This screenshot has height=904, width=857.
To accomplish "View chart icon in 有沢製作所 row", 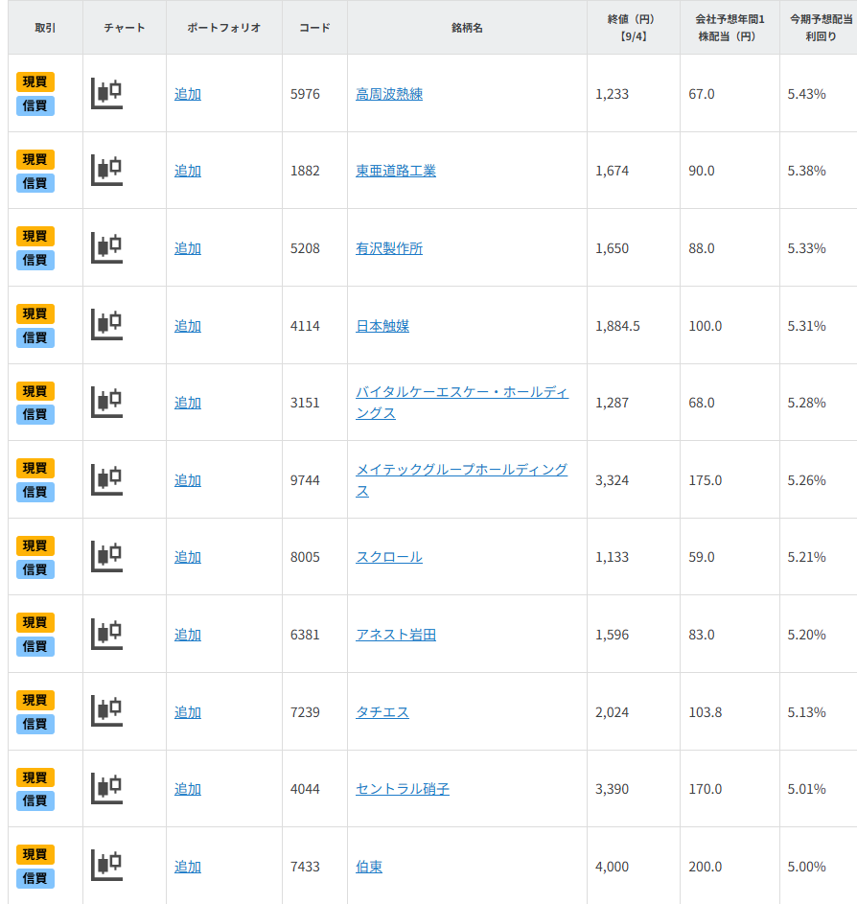I will [x=106, y=247].
